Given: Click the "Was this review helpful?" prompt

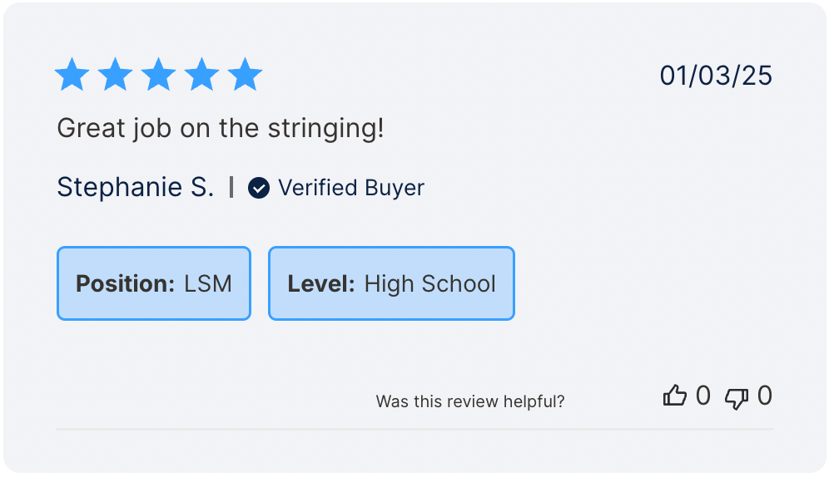Looking at the screenshot, I should point(470,401).
